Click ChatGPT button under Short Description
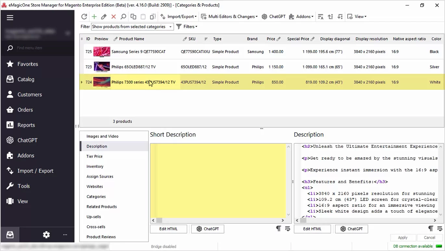The image size is (445, 251). [x=208, y=229]
